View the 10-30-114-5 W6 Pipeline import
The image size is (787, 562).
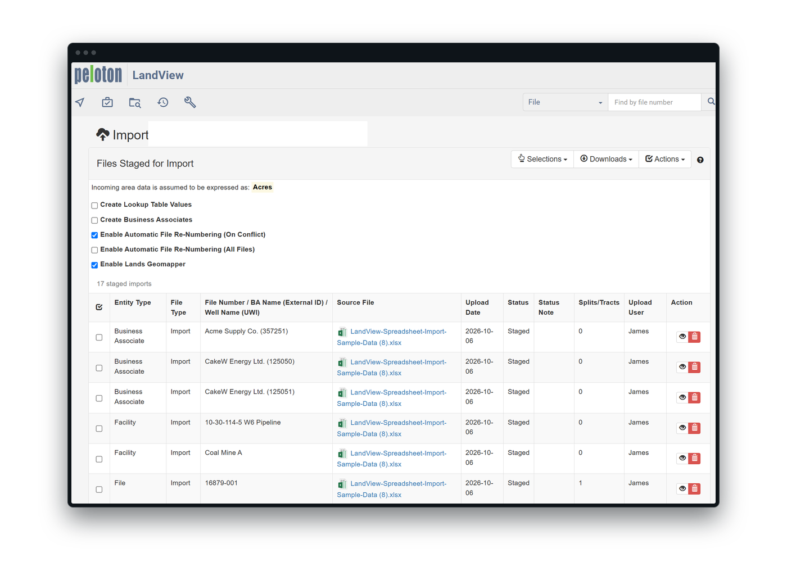[x=682, y=428]
